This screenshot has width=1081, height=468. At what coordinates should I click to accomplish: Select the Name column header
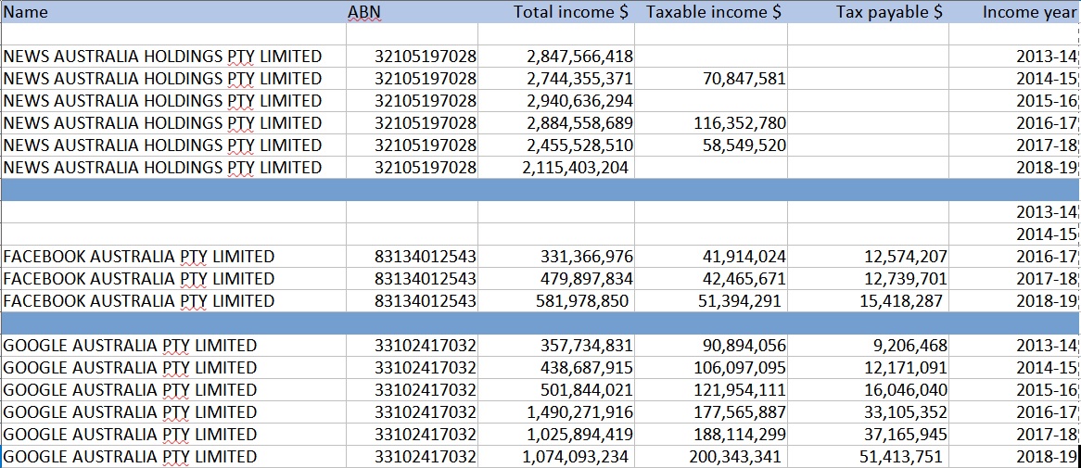coord(173,12)
